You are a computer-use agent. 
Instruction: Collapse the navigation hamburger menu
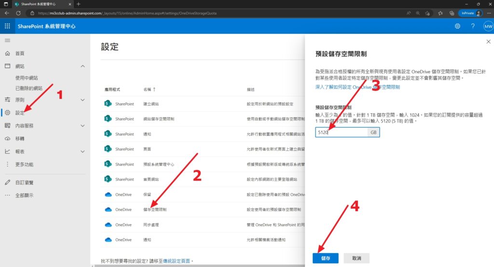click(7, 40)
